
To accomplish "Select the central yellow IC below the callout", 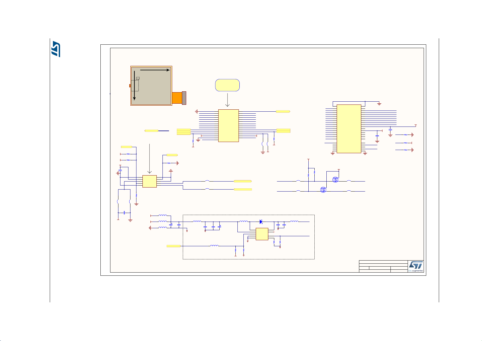I will click(228, 125).
